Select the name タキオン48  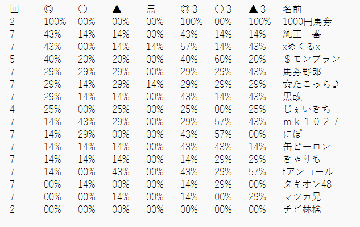coord(308,184)
